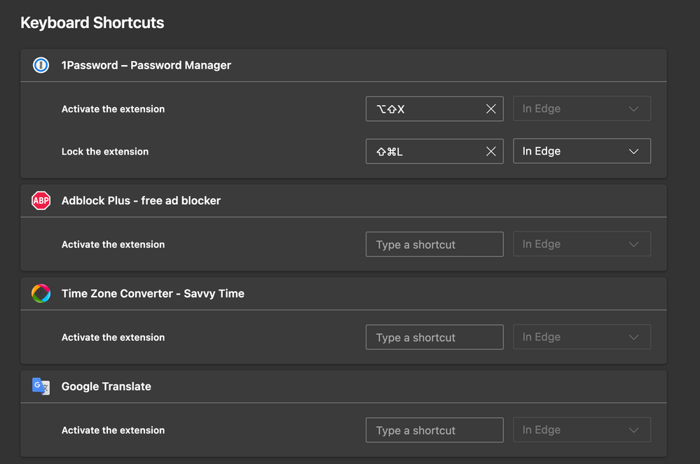Click the Keyboard Shortcuts page heading

coord(92,23)
